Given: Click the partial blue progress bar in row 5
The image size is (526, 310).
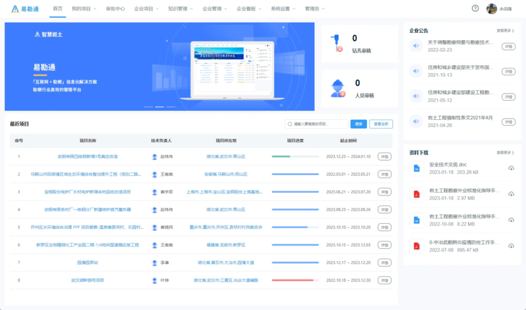Looking at the screenshot, I should click(295, 227).
